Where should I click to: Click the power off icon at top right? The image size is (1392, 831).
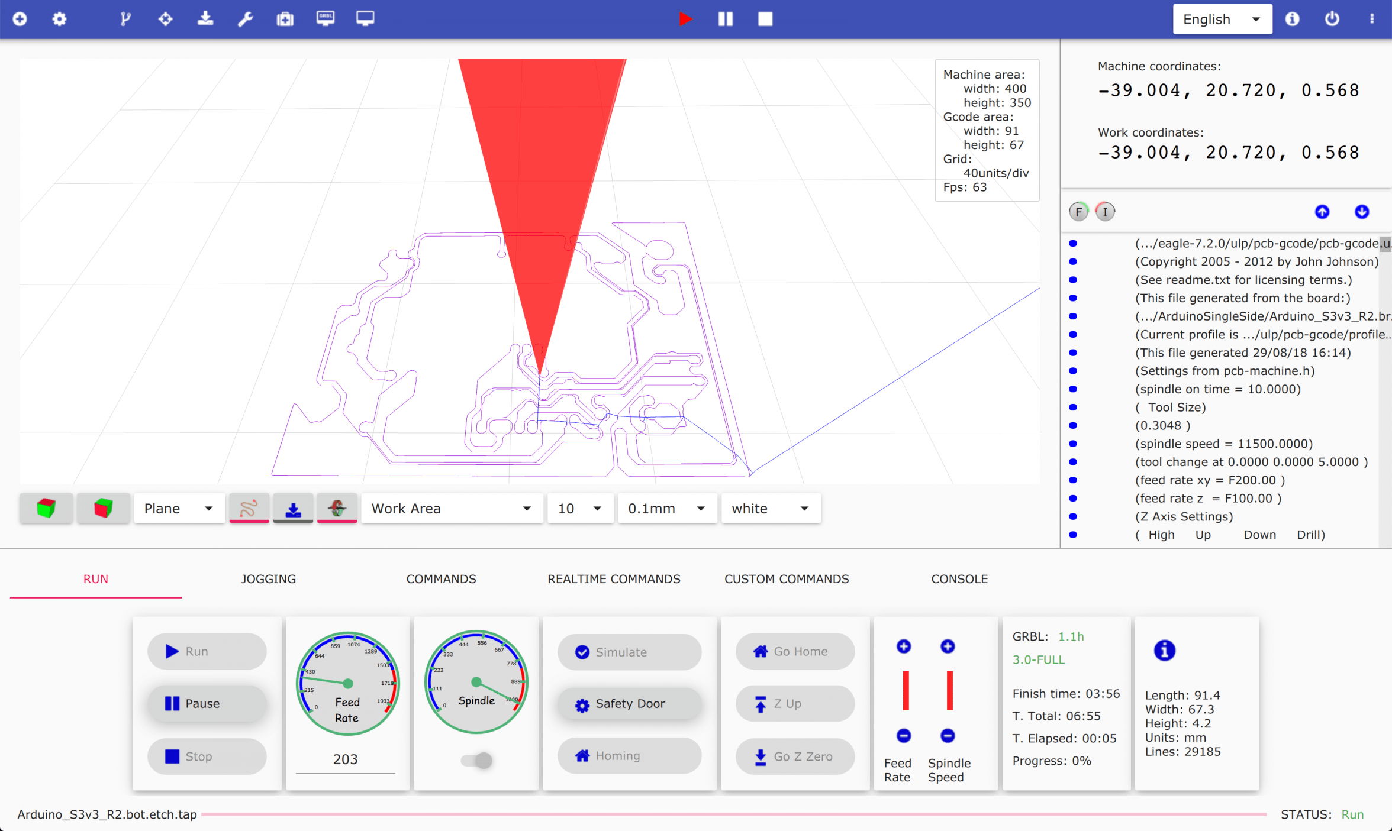click(x=1333, y=18)
